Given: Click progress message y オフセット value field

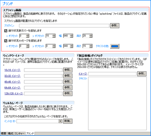Looking at the screenshot, I should click(x=49, y=46).
